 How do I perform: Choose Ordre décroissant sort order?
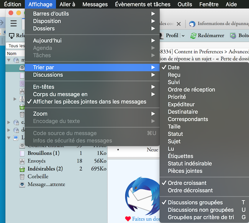coord(204,190)
